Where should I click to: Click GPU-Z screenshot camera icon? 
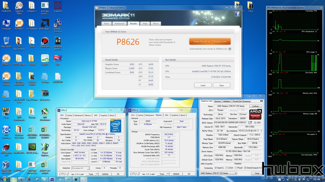262,101
